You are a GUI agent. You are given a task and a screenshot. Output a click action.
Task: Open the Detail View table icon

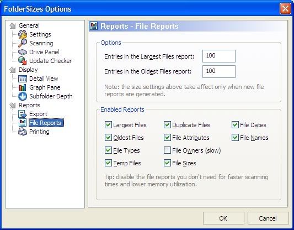pyautogui.click(x=23, y=79)
